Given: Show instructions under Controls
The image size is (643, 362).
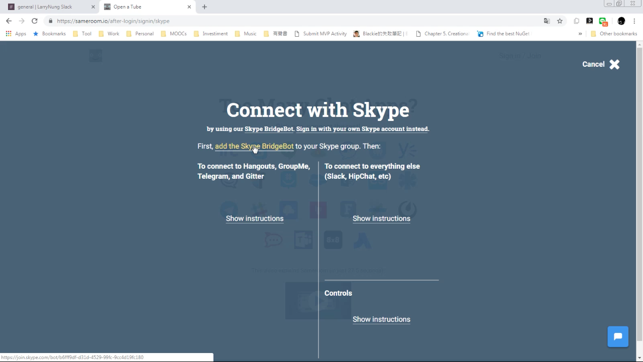Looking at the screenshot, I should 381,319.
